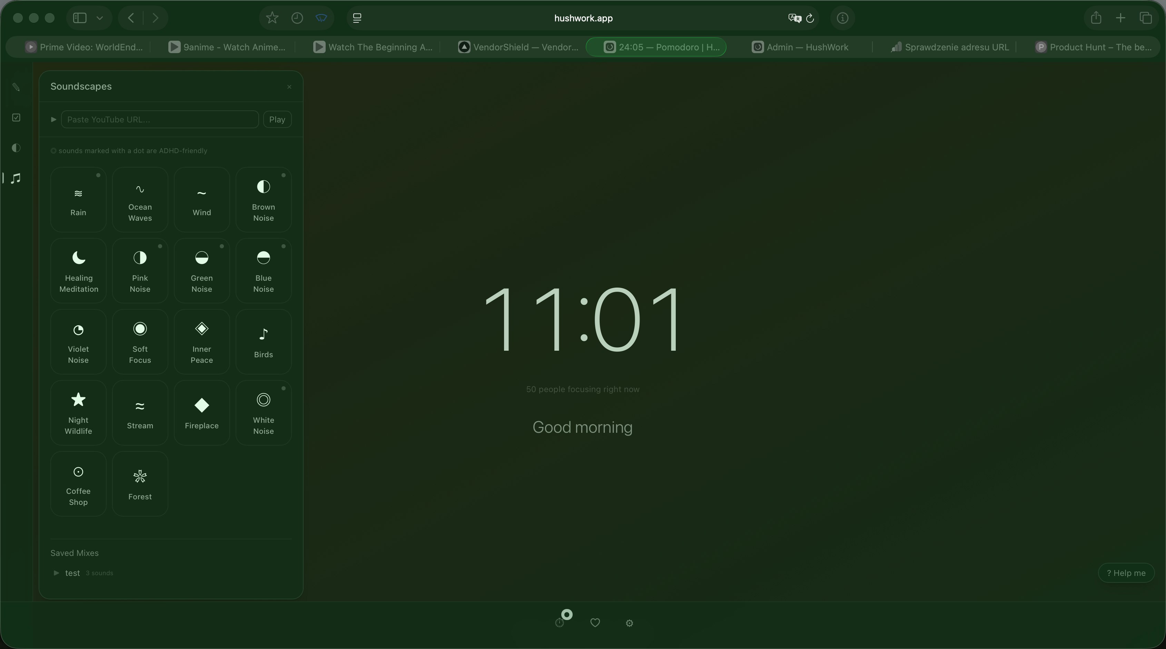
Task: Select the Rain soundscape
Action: [78, 199]
